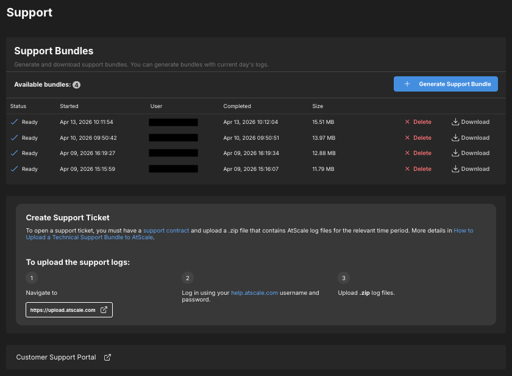Download the 12.88 MB bundle

click(x=471, y=153)
